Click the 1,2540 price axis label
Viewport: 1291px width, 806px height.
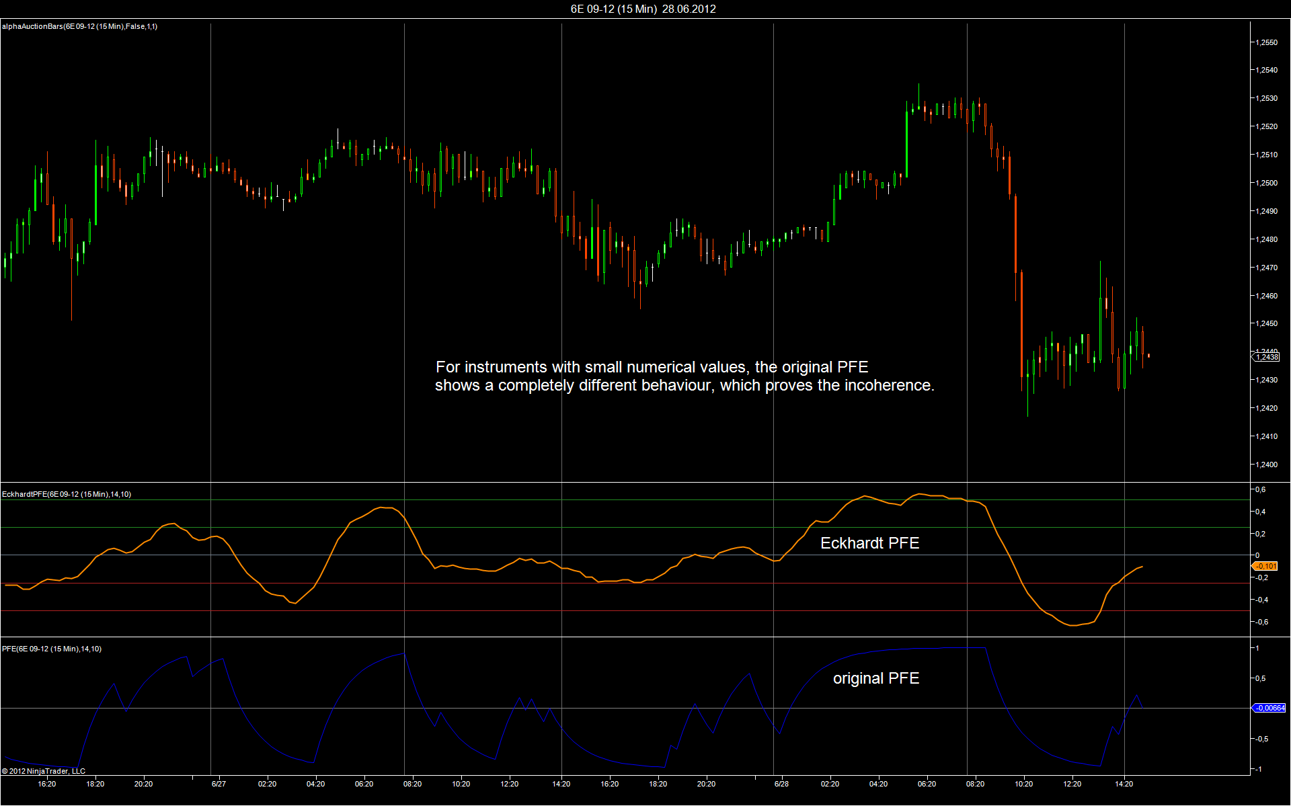pyautogui.click(x=1266, y=70)
